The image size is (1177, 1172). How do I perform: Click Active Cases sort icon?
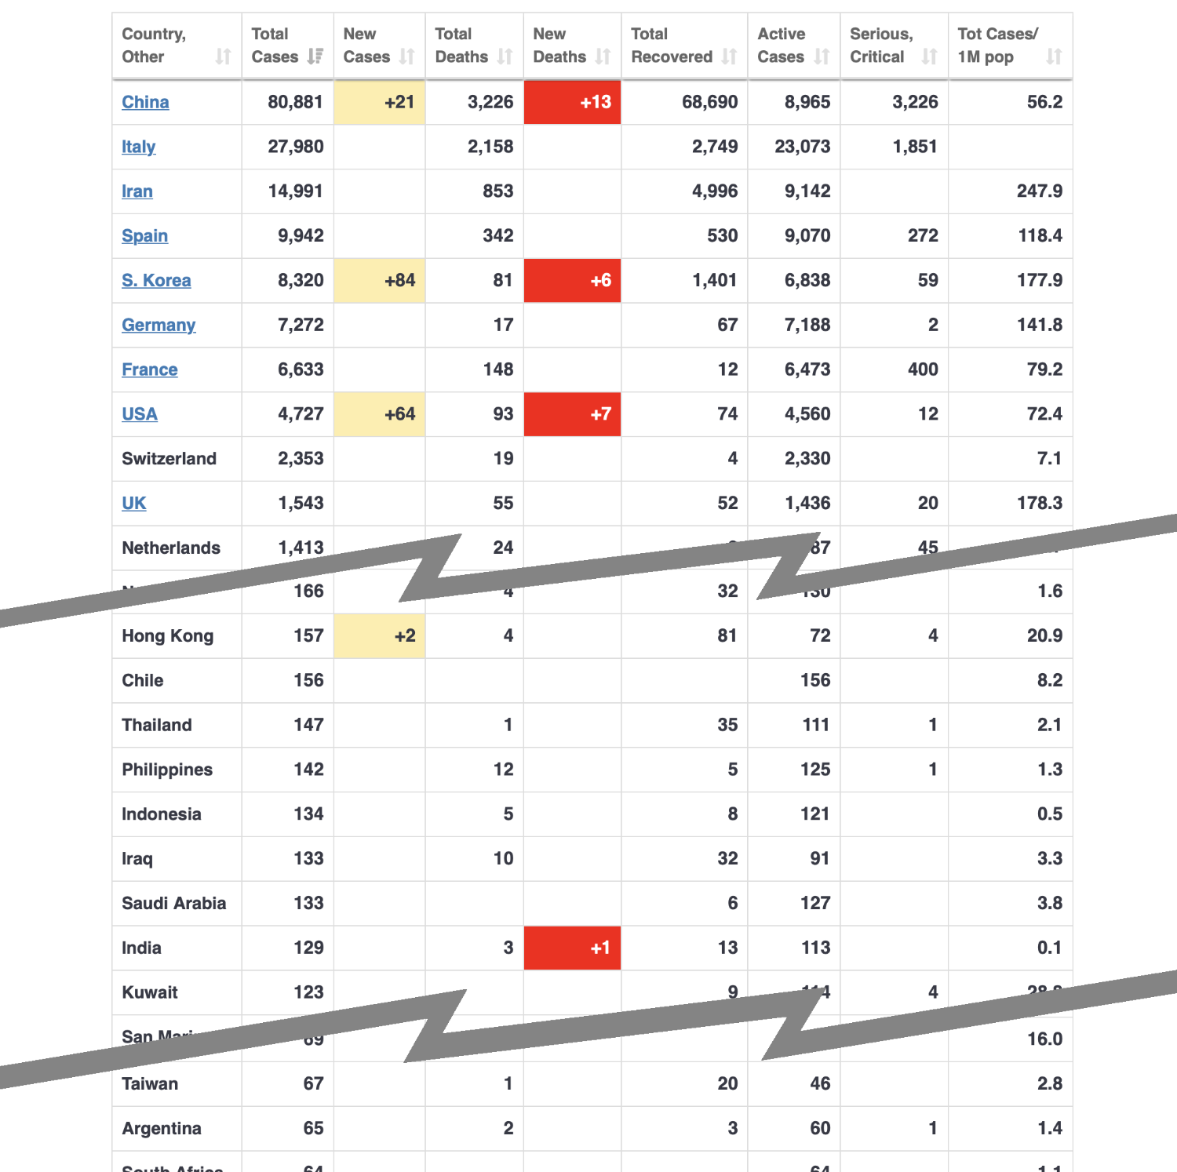tap(822, 56)
